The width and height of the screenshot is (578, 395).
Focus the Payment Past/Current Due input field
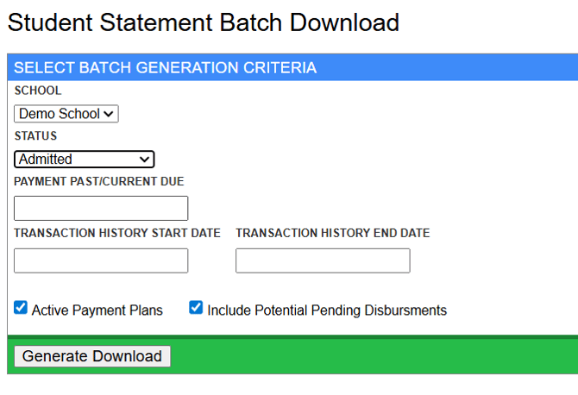[x=101, y=208]
